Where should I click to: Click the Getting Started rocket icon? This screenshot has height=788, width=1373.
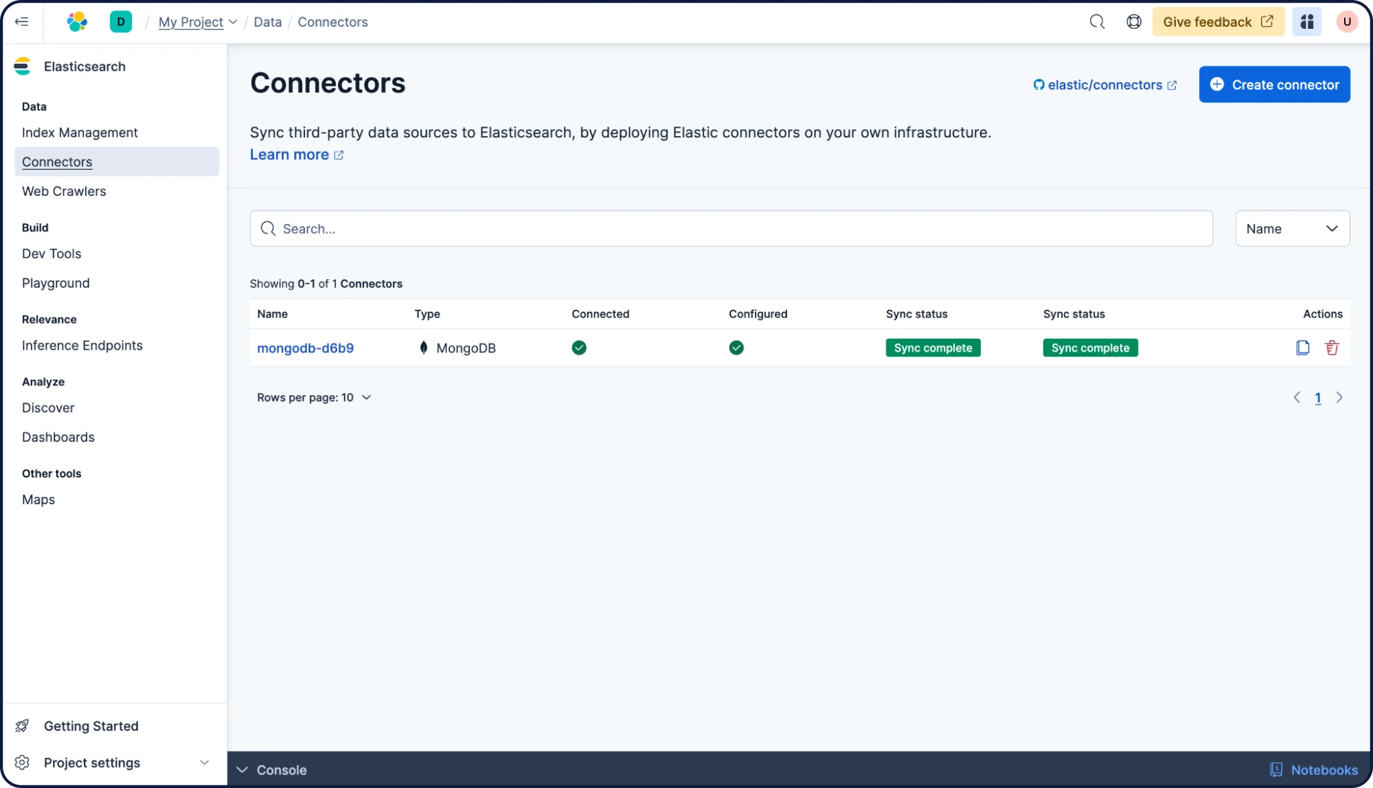coord(22,726)
